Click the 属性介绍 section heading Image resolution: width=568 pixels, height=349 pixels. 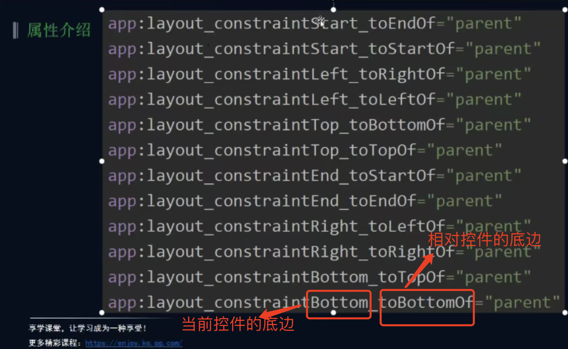point(59,30)
